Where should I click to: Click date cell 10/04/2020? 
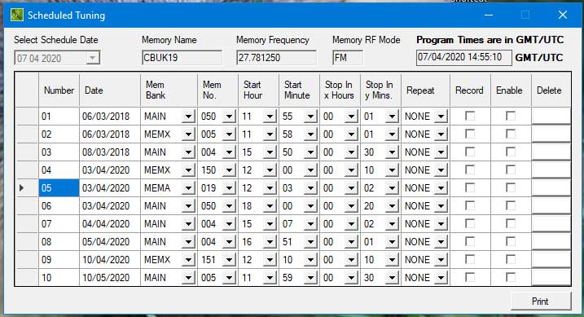pyautogui.click(x=110, y=260)
